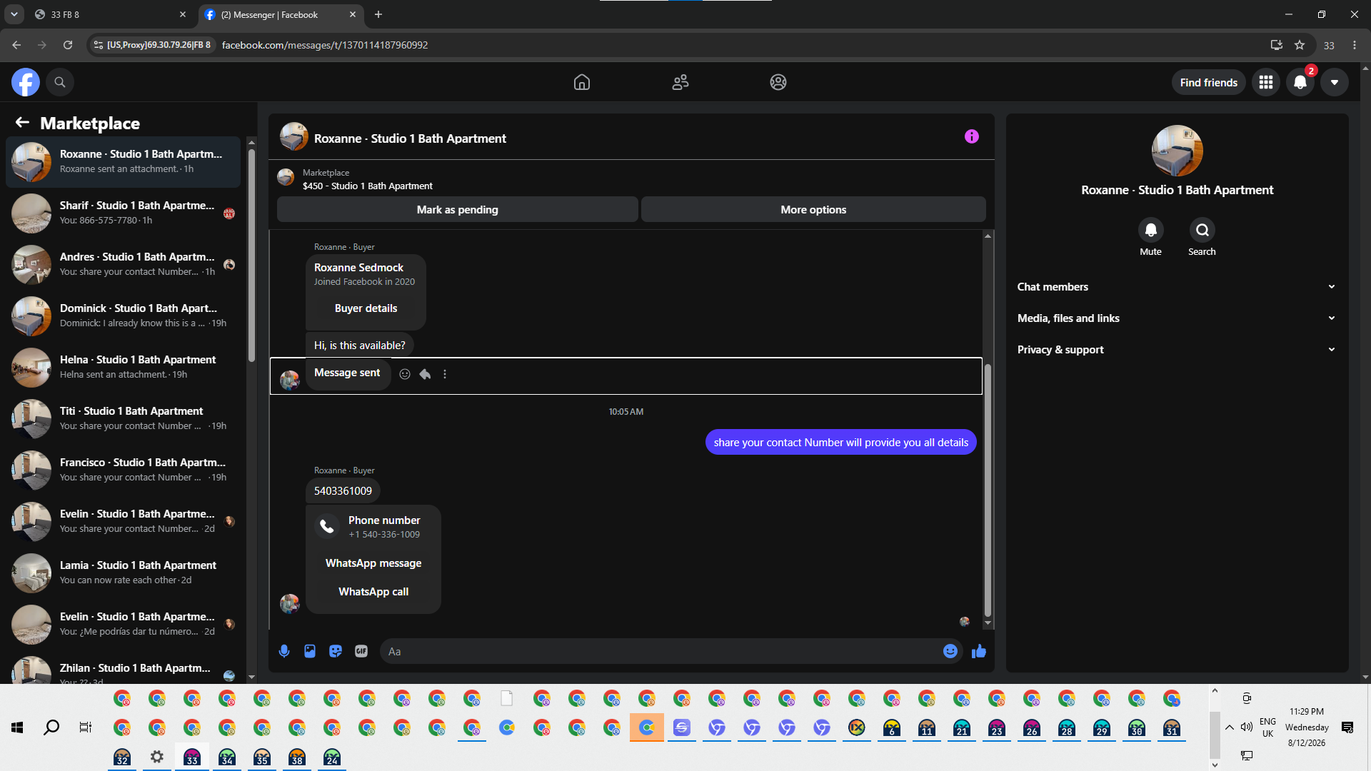Image resolution: width=1371 pixels, height=771 pixels.
Task: Open conversation information purple icon
Action: tap(972, 136)
